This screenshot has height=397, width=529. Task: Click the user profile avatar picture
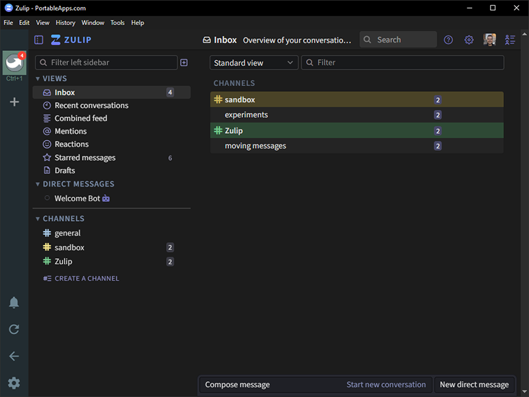coord(489,40)
